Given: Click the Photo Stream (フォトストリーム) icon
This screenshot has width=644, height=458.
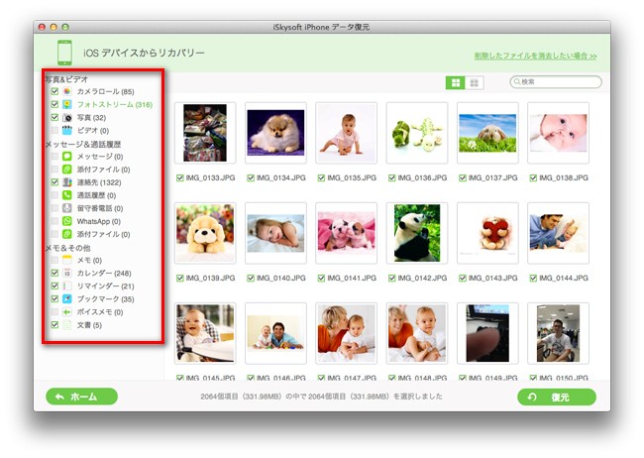Looking at the screenshot, I should point(67,104).
